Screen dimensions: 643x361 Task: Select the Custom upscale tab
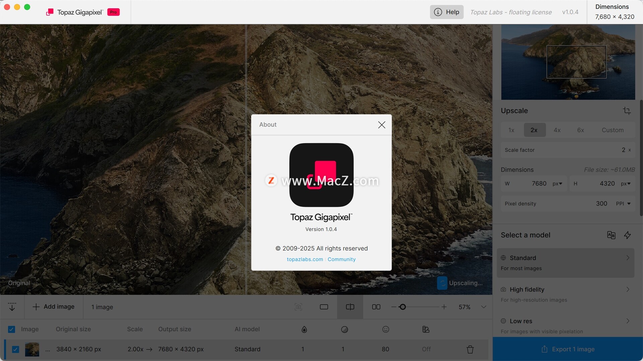tap(612, 130)
